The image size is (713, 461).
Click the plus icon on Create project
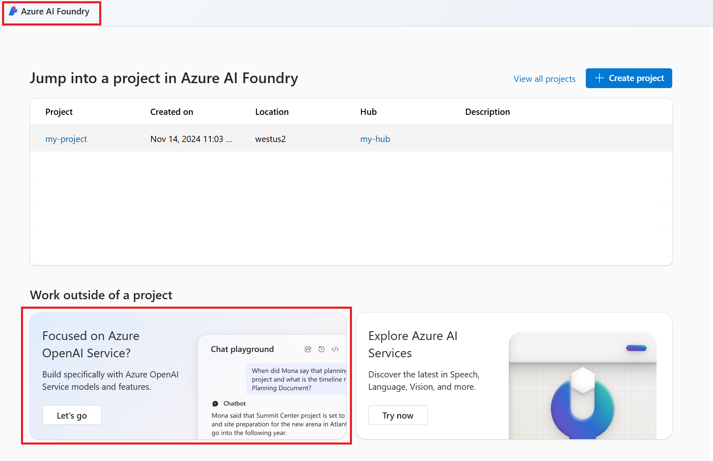pyautogui.click(x=599, y=78)
